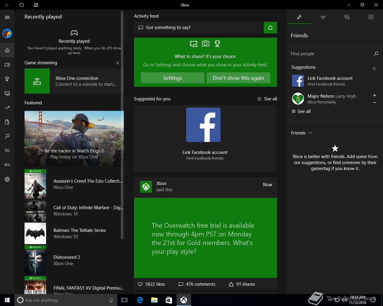Image resolution: width=383 pixels, height=306 pixels.
Task: Click the screenshot share icon
Action: 194,44
